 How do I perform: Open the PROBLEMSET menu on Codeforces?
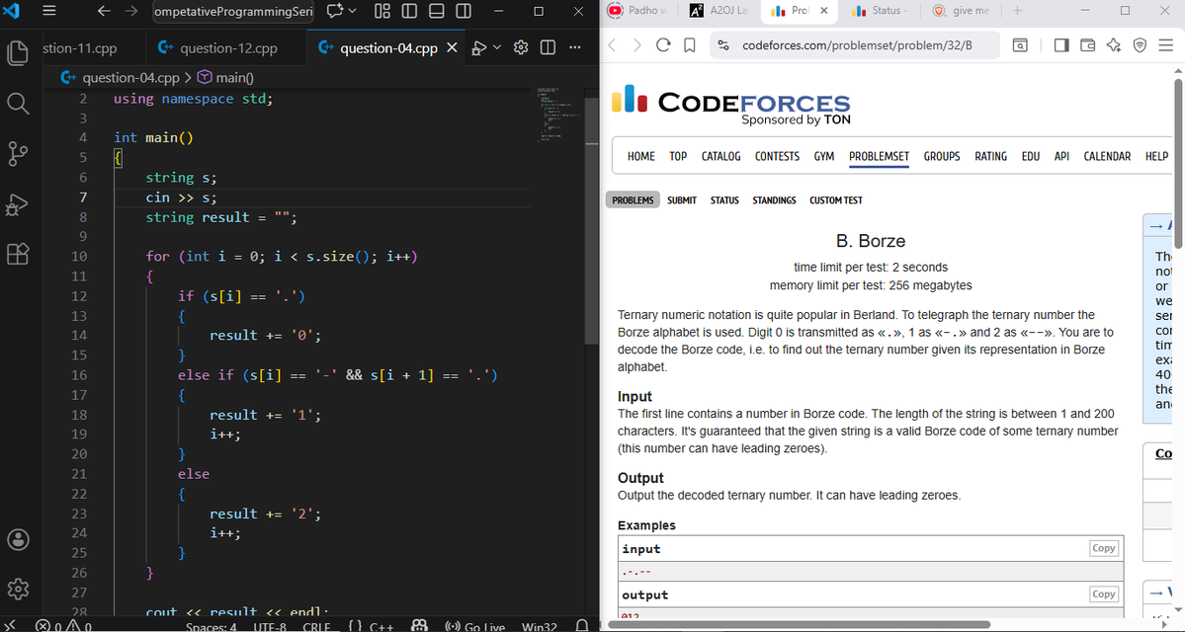coord(879,156)
